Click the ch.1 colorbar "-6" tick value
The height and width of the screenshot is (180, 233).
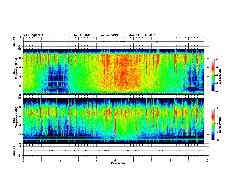(217, 59)
